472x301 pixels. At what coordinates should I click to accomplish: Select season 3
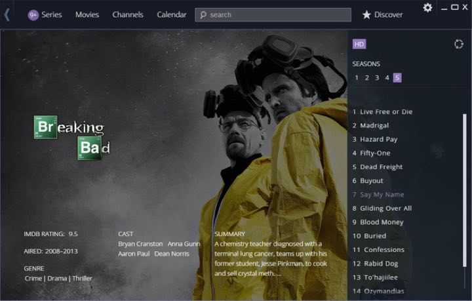point(377,77)
